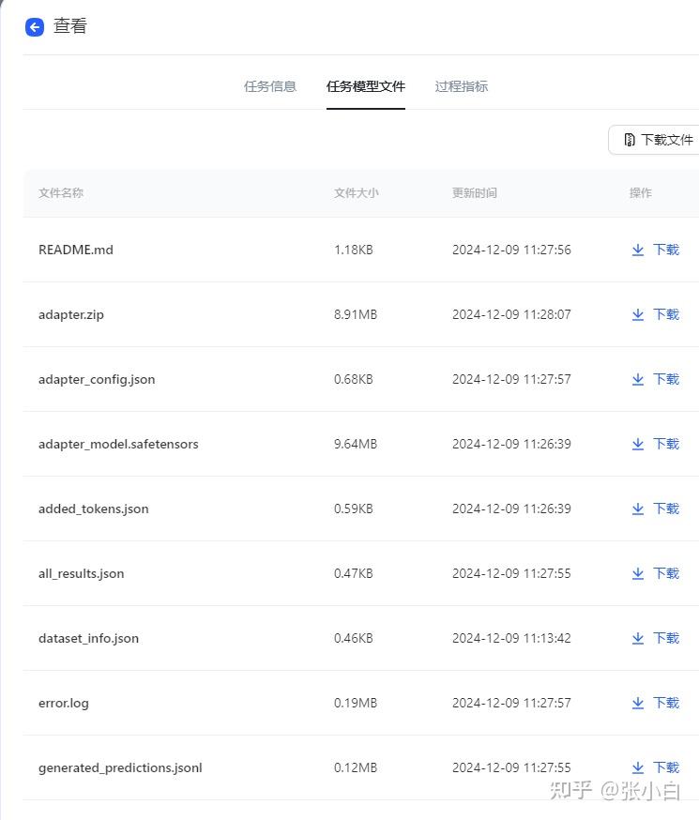Image resolution: width=699 pixels, height=820 pixels.
Task: Click download arrow icon for adapter_config.json
Action: pyautogui.click(x=638, y=380)
